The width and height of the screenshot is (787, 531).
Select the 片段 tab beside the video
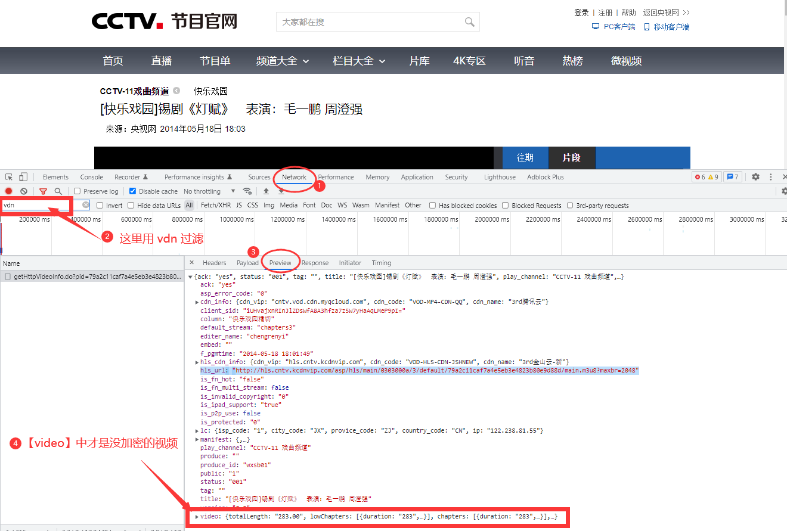point(572,158)
